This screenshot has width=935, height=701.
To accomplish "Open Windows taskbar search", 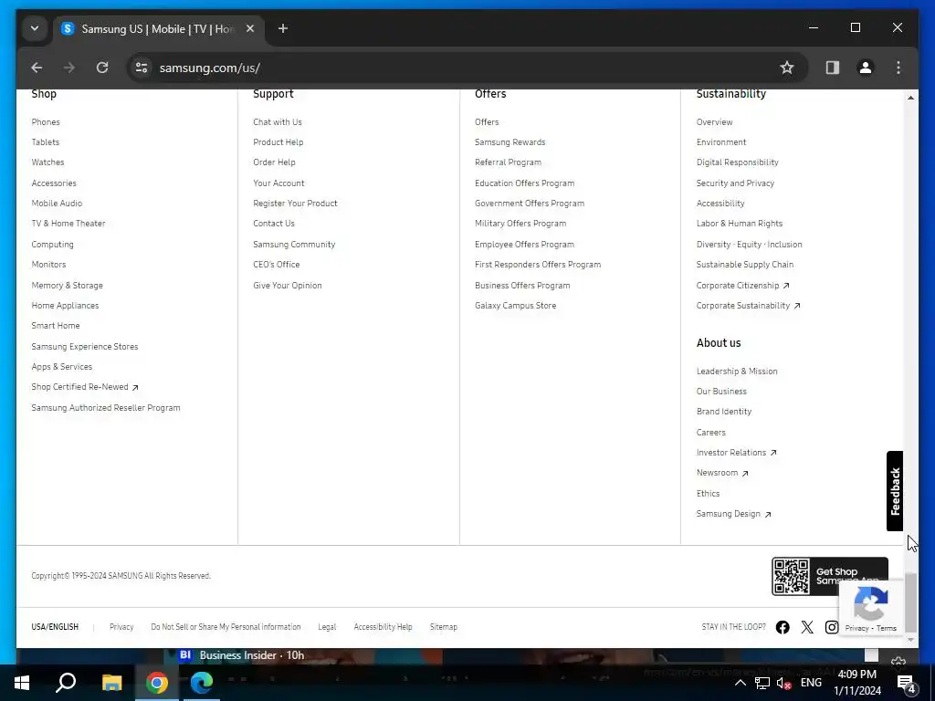I will 66,683.
